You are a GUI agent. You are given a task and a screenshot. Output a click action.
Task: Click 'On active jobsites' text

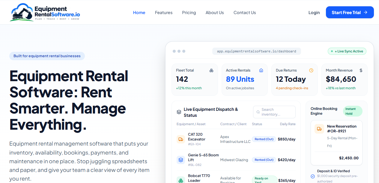(x=240, y=88)
